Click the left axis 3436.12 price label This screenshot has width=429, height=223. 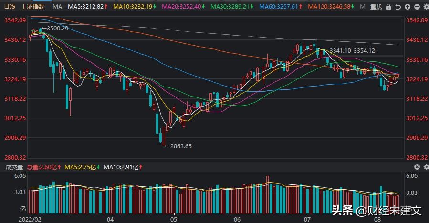pos(15,40)
